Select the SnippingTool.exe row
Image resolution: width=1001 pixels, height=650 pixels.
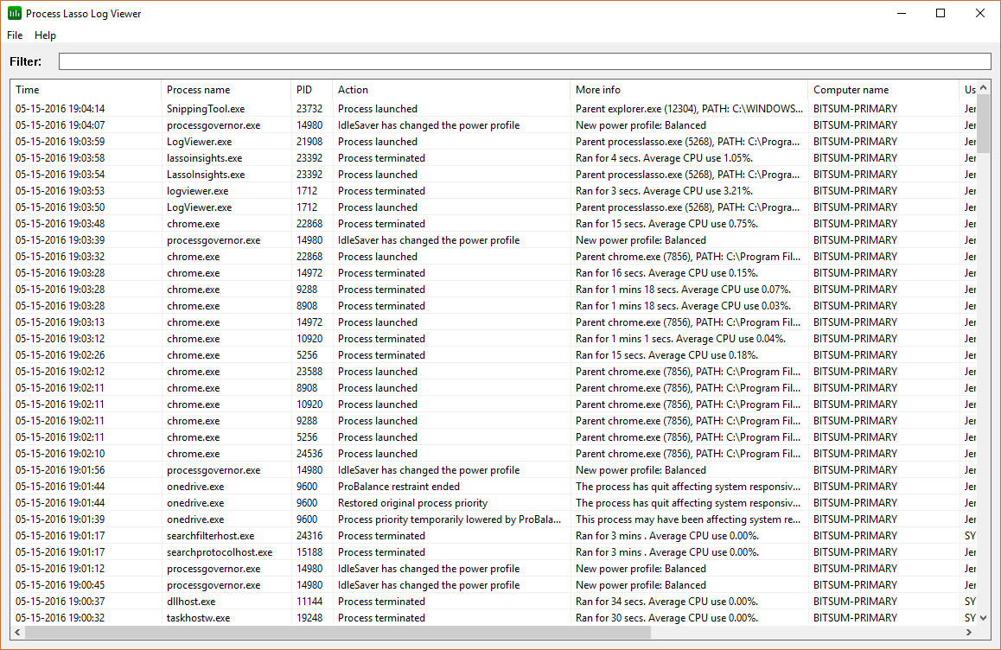494,109
